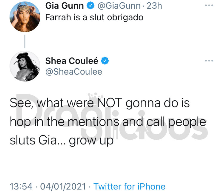Click the Draglicious watermark logo
The image size is (224, 194).
(x=112, y=116)
